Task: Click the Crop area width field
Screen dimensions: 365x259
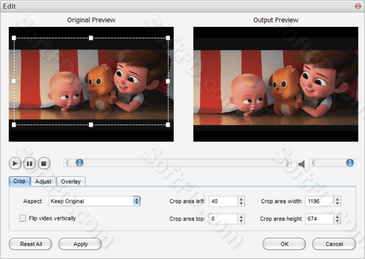Action: coord(320,201)
